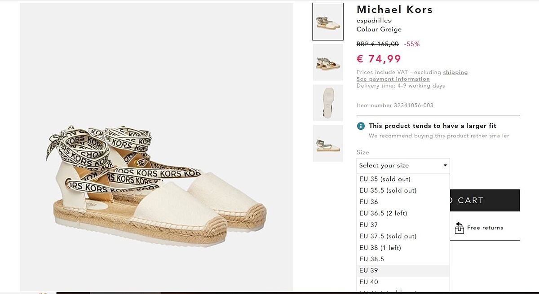Click the sold out EU 35 option
Image resolution: width=539 pixels, height=294 pixels.
point(385,179)
